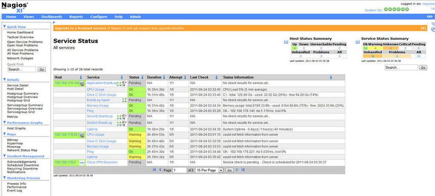
Task: Click Go button beside the right-hand Search field
Action: (423, 68)
